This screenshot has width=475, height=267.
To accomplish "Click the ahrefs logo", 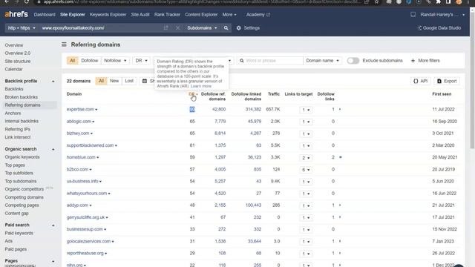I will coord(16,14).
